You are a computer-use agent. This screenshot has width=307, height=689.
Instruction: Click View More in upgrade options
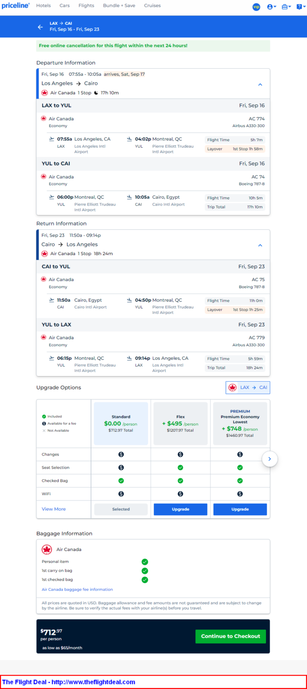54,509
